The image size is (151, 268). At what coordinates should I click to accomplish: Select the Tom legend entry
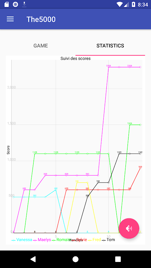pyautogui.click(x=108, y=240)
